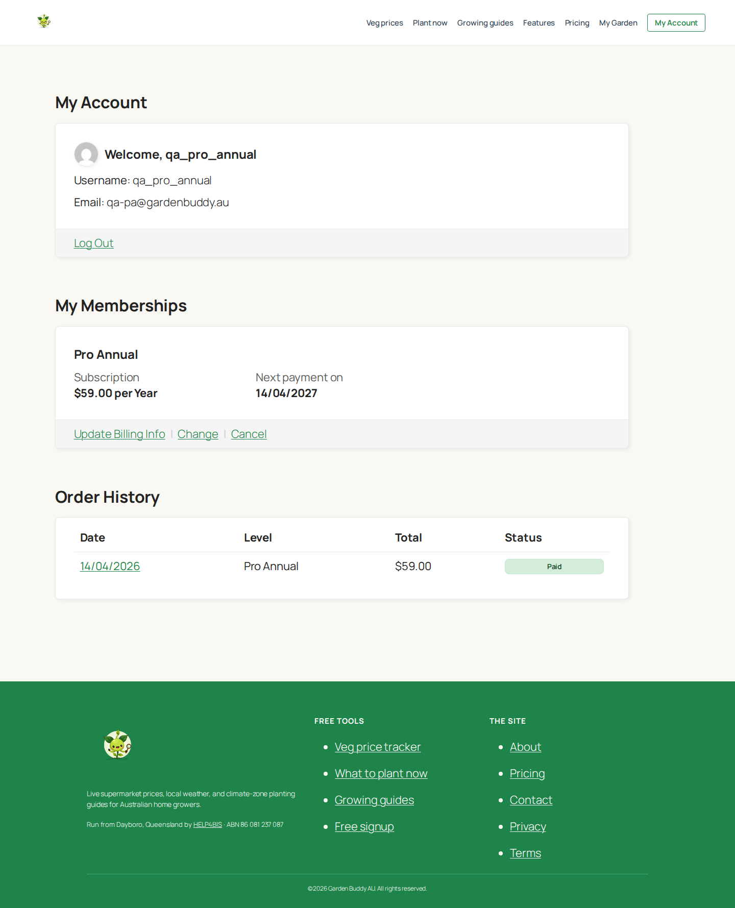Click the Level column header
735x908 pixels.
point(258,537)
